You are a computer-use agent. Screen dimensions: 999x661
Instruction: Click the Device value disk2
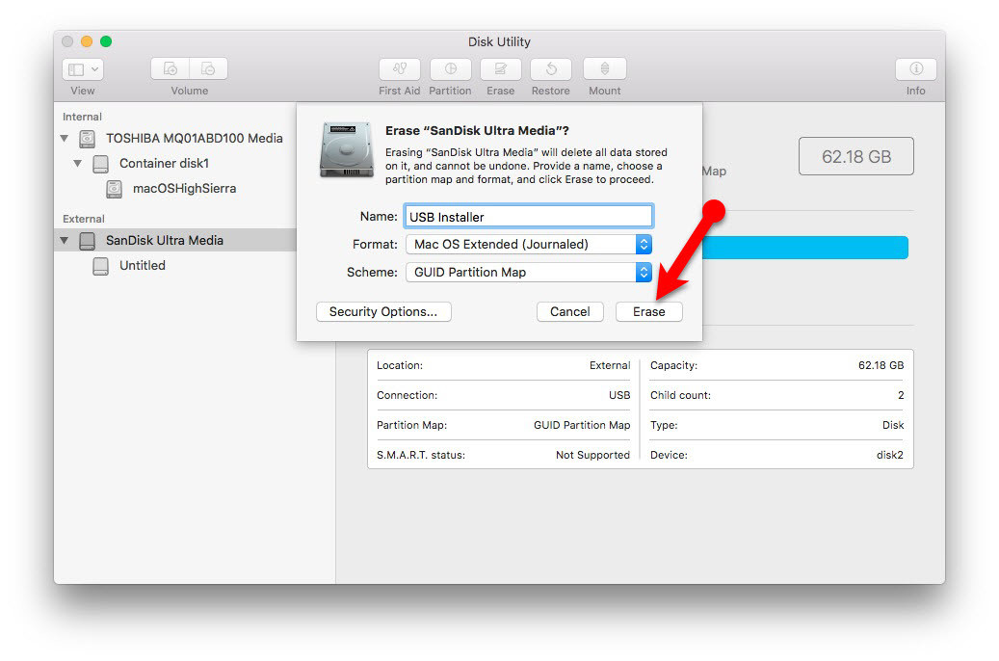[890, 455]
